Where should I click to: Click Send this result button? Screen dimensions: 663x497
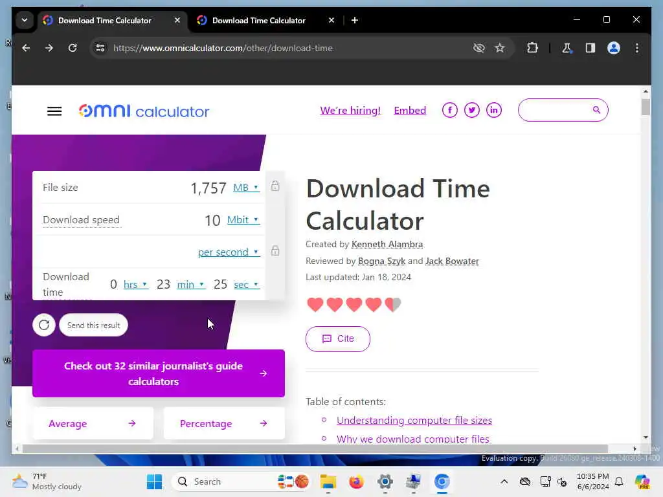(x=93, y=325)
